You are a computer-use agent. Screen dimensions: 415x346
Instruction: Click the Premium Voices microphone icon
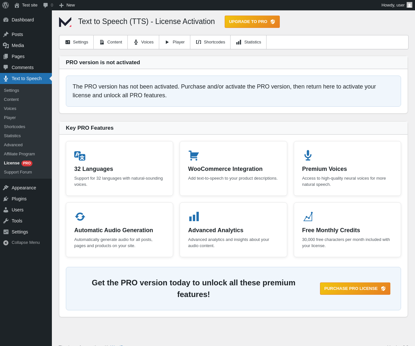pyautogui.click(x=308, y=155)
